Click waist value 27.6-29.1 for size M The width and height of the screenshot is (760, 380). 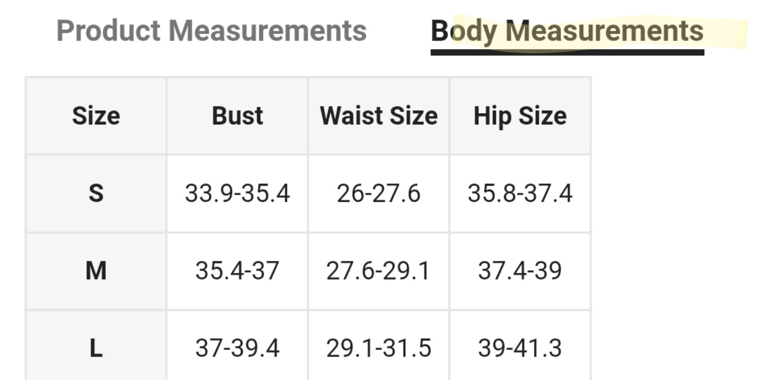(379, 271)
